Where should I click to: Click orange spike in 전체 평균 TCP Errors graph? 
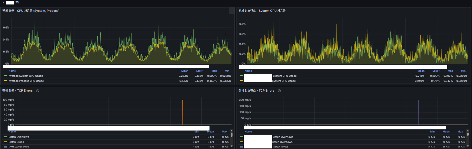click(x=182, y=112)
